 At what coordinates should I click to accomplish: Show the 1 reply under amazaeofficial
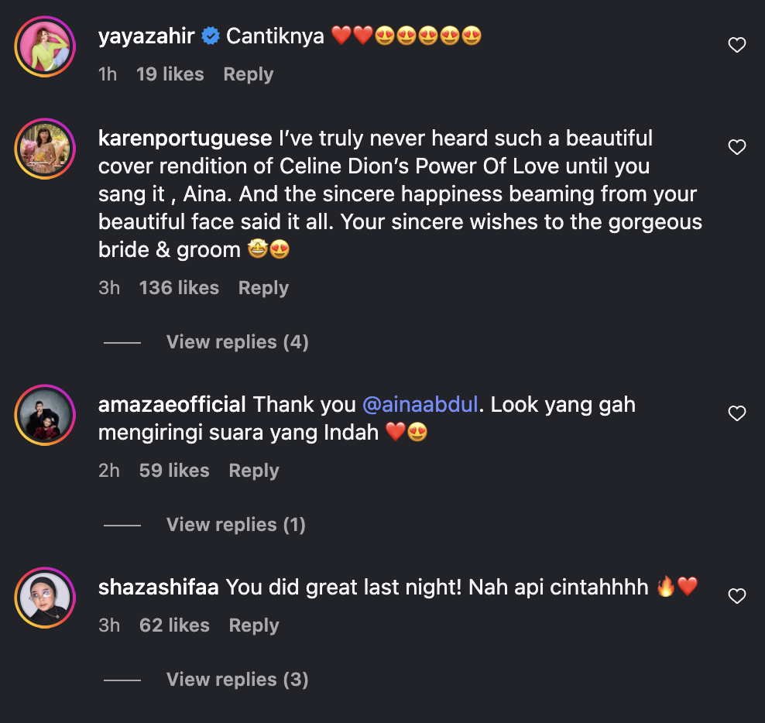(x=235, y=525)
